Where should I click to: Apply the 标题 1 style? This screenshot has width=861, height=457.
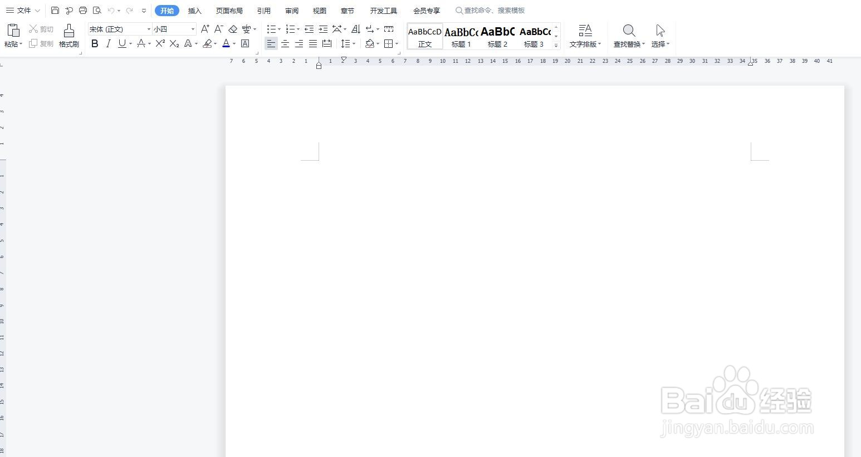(x=461, y=37)
